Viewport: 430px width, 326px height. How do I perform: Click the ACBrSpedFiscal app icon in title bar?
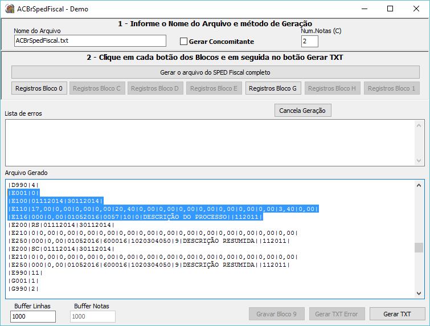[x=10, y=9]
